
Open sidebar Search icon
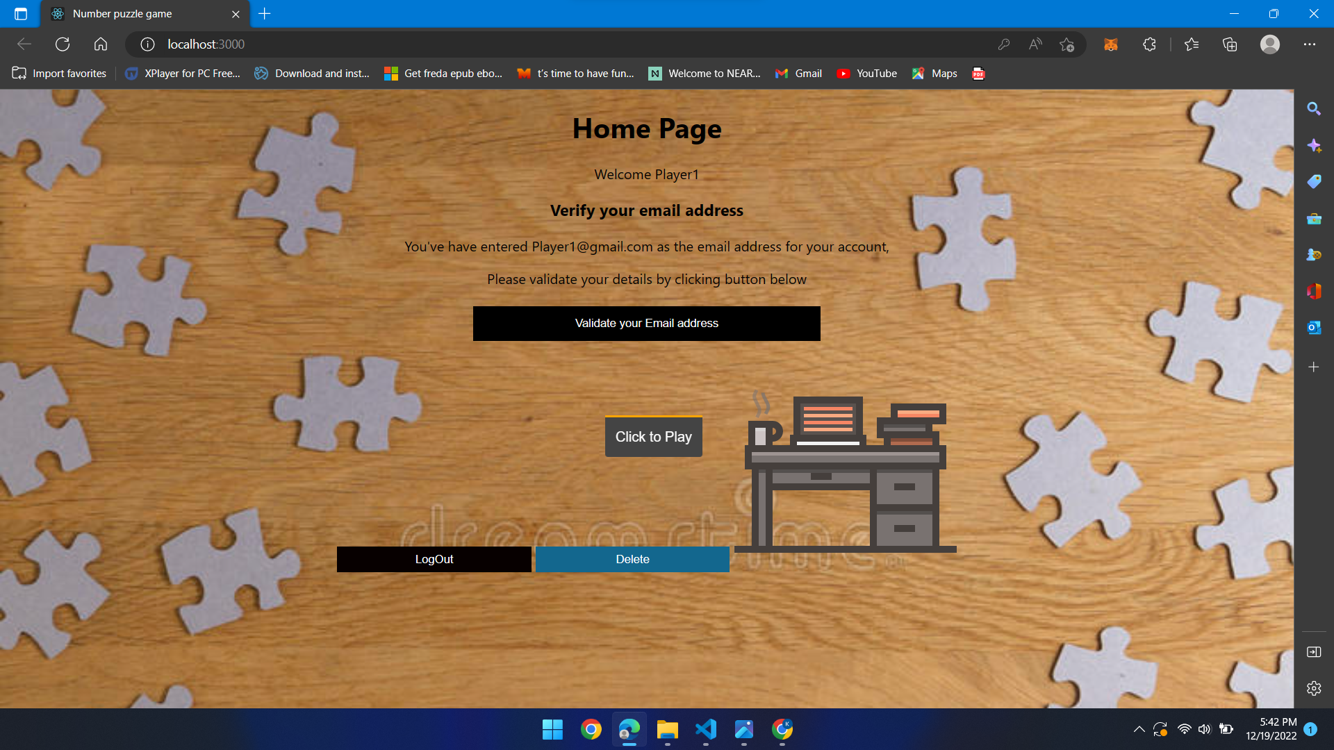click(x=1314, y=109)
